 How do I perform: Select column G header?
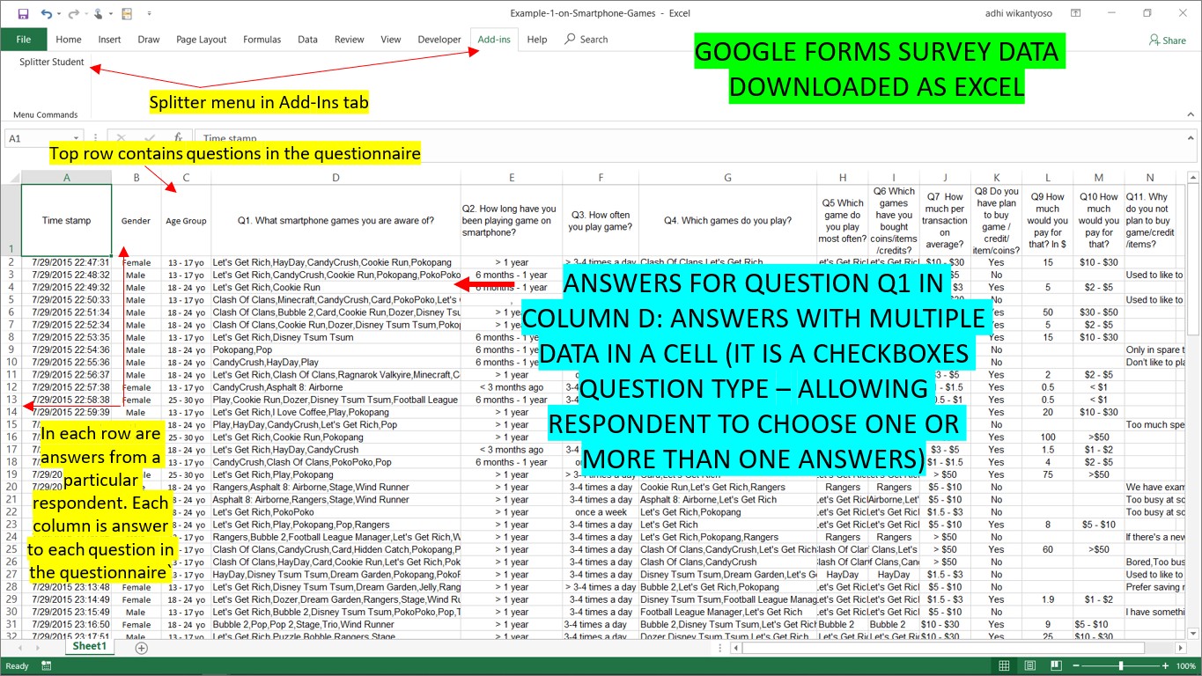[727, 177]
